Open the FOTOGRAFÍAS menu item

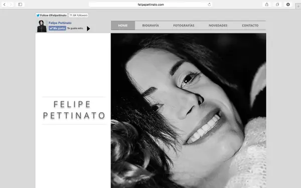(x=184, y=26)
